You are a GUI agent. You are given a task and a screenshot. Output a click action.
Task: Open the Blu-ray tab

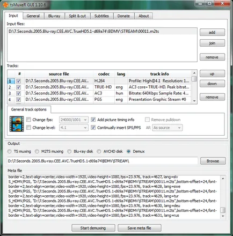tap(54, 16)
